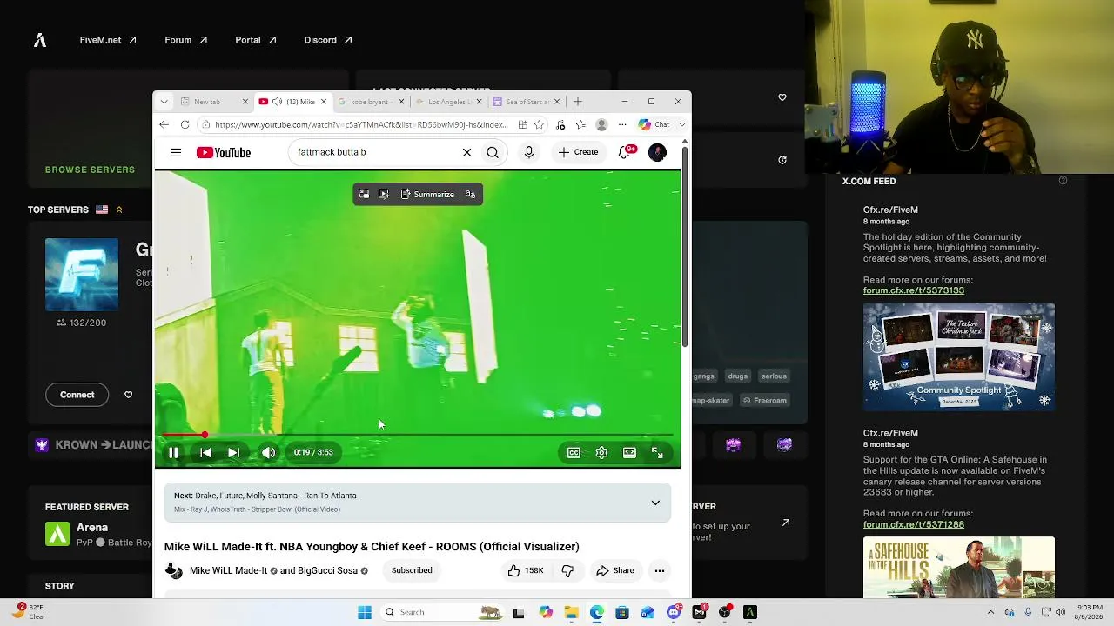Create a YouTube video with the Create button
This screenshot has height=626, width=1114.
pos(579,152)
